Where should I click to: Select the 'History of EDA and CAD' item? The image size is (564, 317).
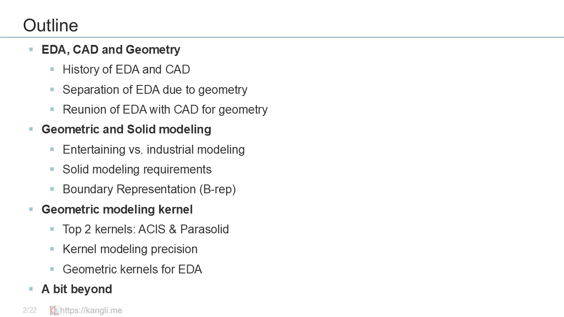click(126, 70)
